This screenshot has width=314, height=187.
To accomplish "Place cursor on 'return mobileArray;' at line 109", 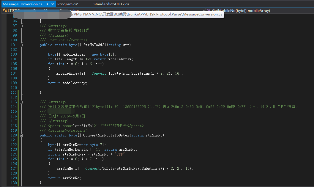I will coord(68,83).
